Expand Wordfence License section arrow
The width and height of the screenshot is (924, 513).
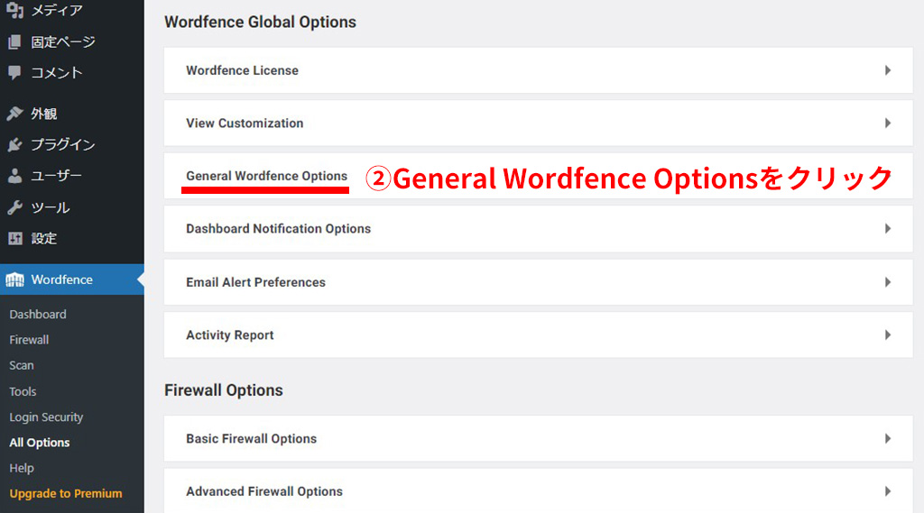click(888, 70)
